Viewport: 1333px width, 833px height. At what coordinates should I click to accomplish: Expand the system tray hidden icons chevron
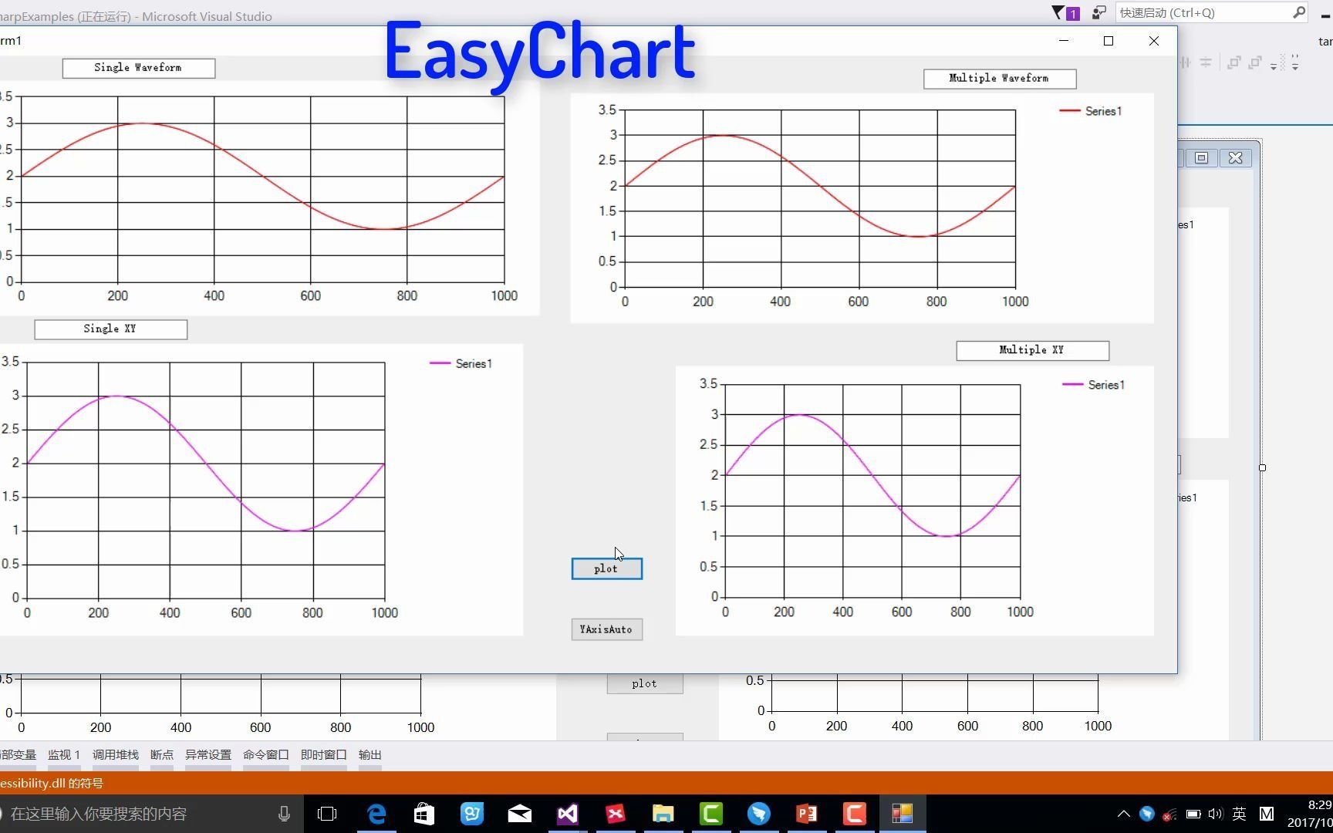coord(1124,814)
